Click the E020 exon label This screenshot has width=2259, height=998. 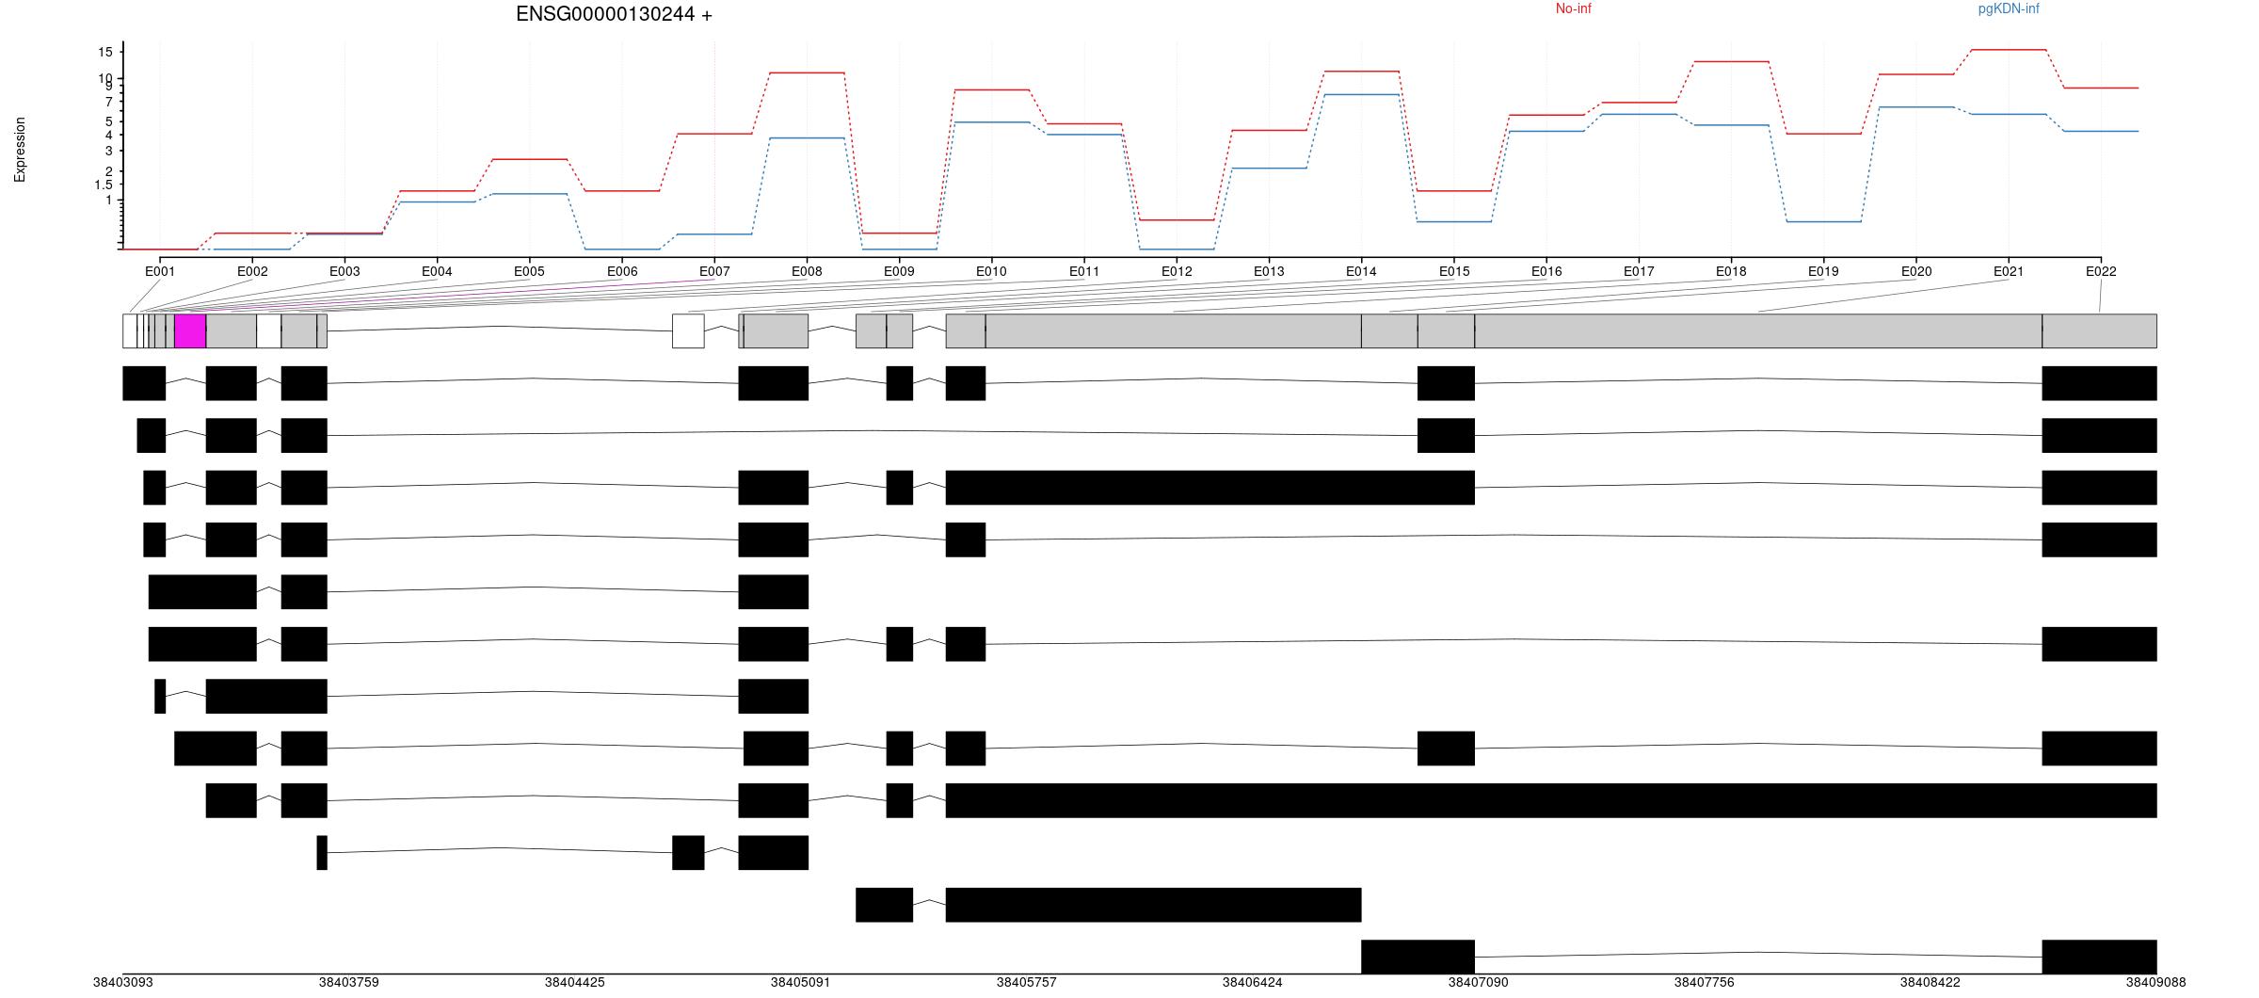[x=1916, y=271]
